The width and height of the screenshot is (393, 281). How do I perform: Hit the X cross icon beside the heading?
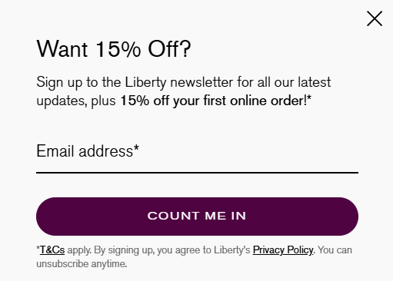pyautogui.click(x=375, y=18)
